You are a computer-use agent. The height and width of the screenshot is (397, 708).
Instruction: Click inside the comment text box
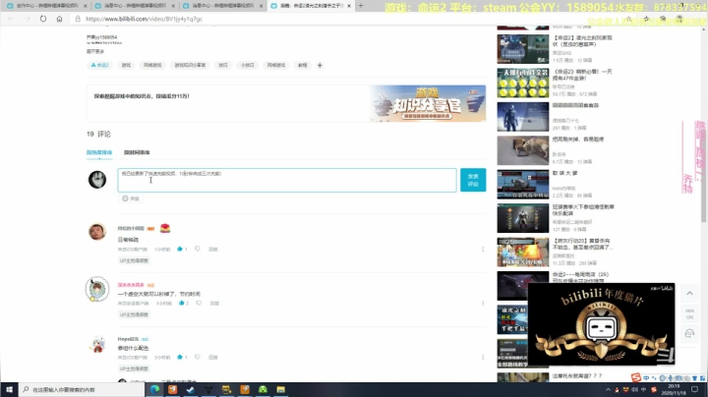point(287,180)
